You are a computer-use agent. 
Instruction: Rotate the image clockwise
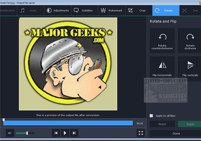point(189,40)
